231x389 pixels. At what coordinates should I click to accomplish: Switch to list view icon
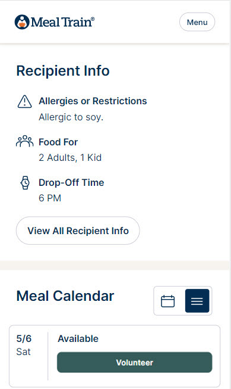pyautogui.click(x=197, y=301)
